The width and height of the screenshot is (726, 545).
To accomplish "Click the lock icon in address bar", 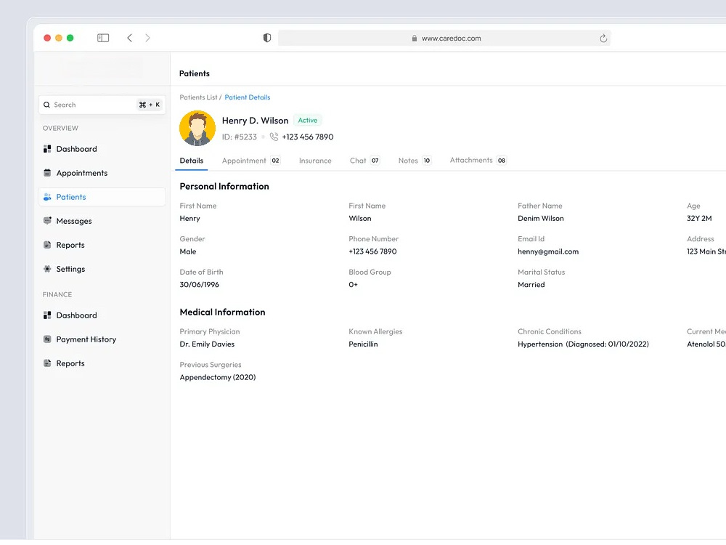I will [415, 39].
